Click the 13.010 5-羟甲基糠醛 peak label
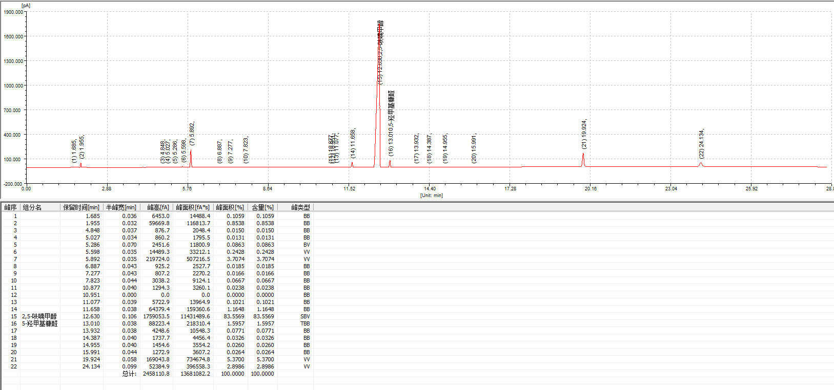This screenshot has height=390, width=834. tap(391, 123)
